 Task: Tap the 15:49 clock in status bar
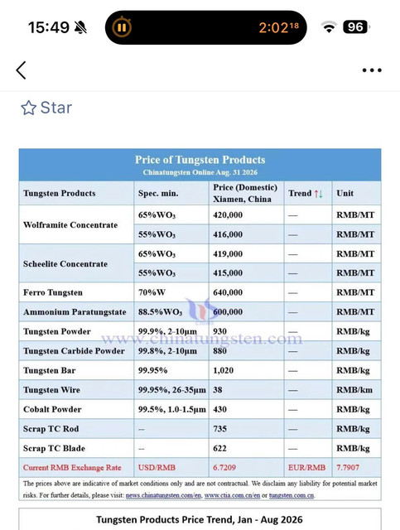(x=49, y=27)
